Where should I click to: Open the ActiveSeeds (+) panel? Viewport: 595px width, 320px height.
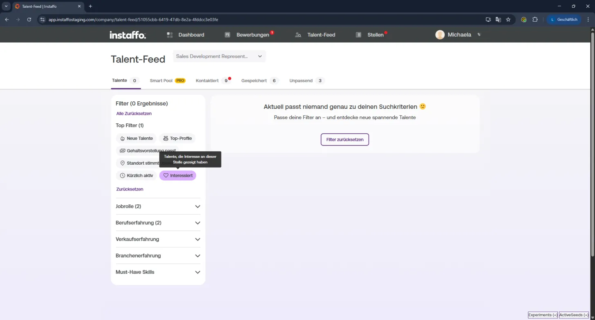[574, 315]
